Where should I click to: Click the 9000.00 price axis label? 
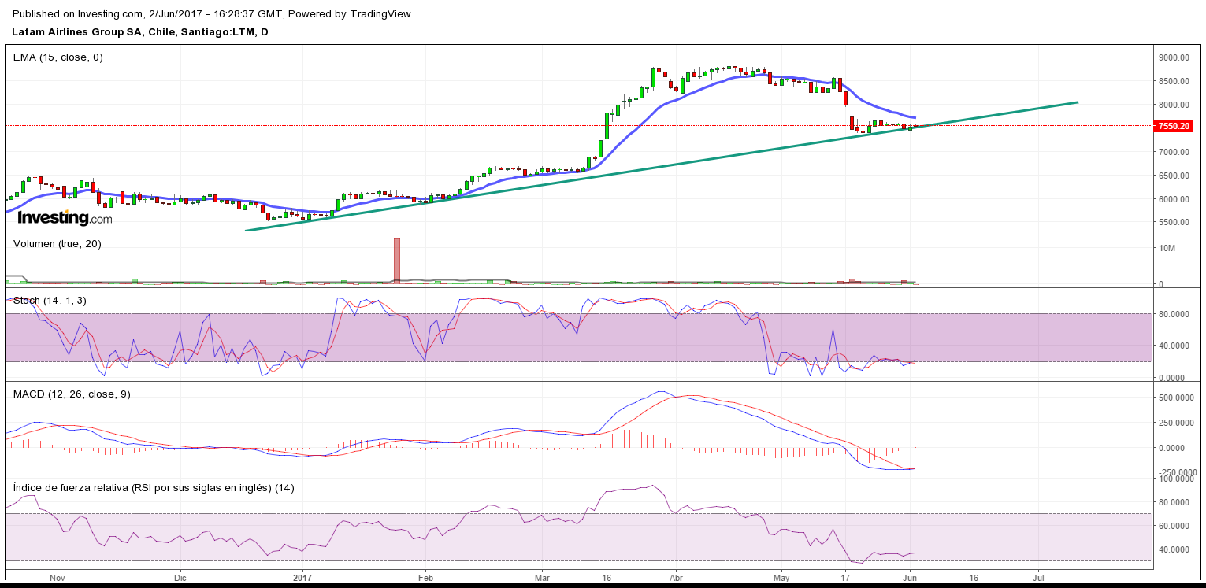(1173, 57)
